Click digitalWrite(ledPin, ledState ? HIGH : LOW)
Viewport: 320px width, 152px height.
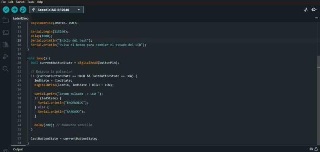[x=74, y=85]
